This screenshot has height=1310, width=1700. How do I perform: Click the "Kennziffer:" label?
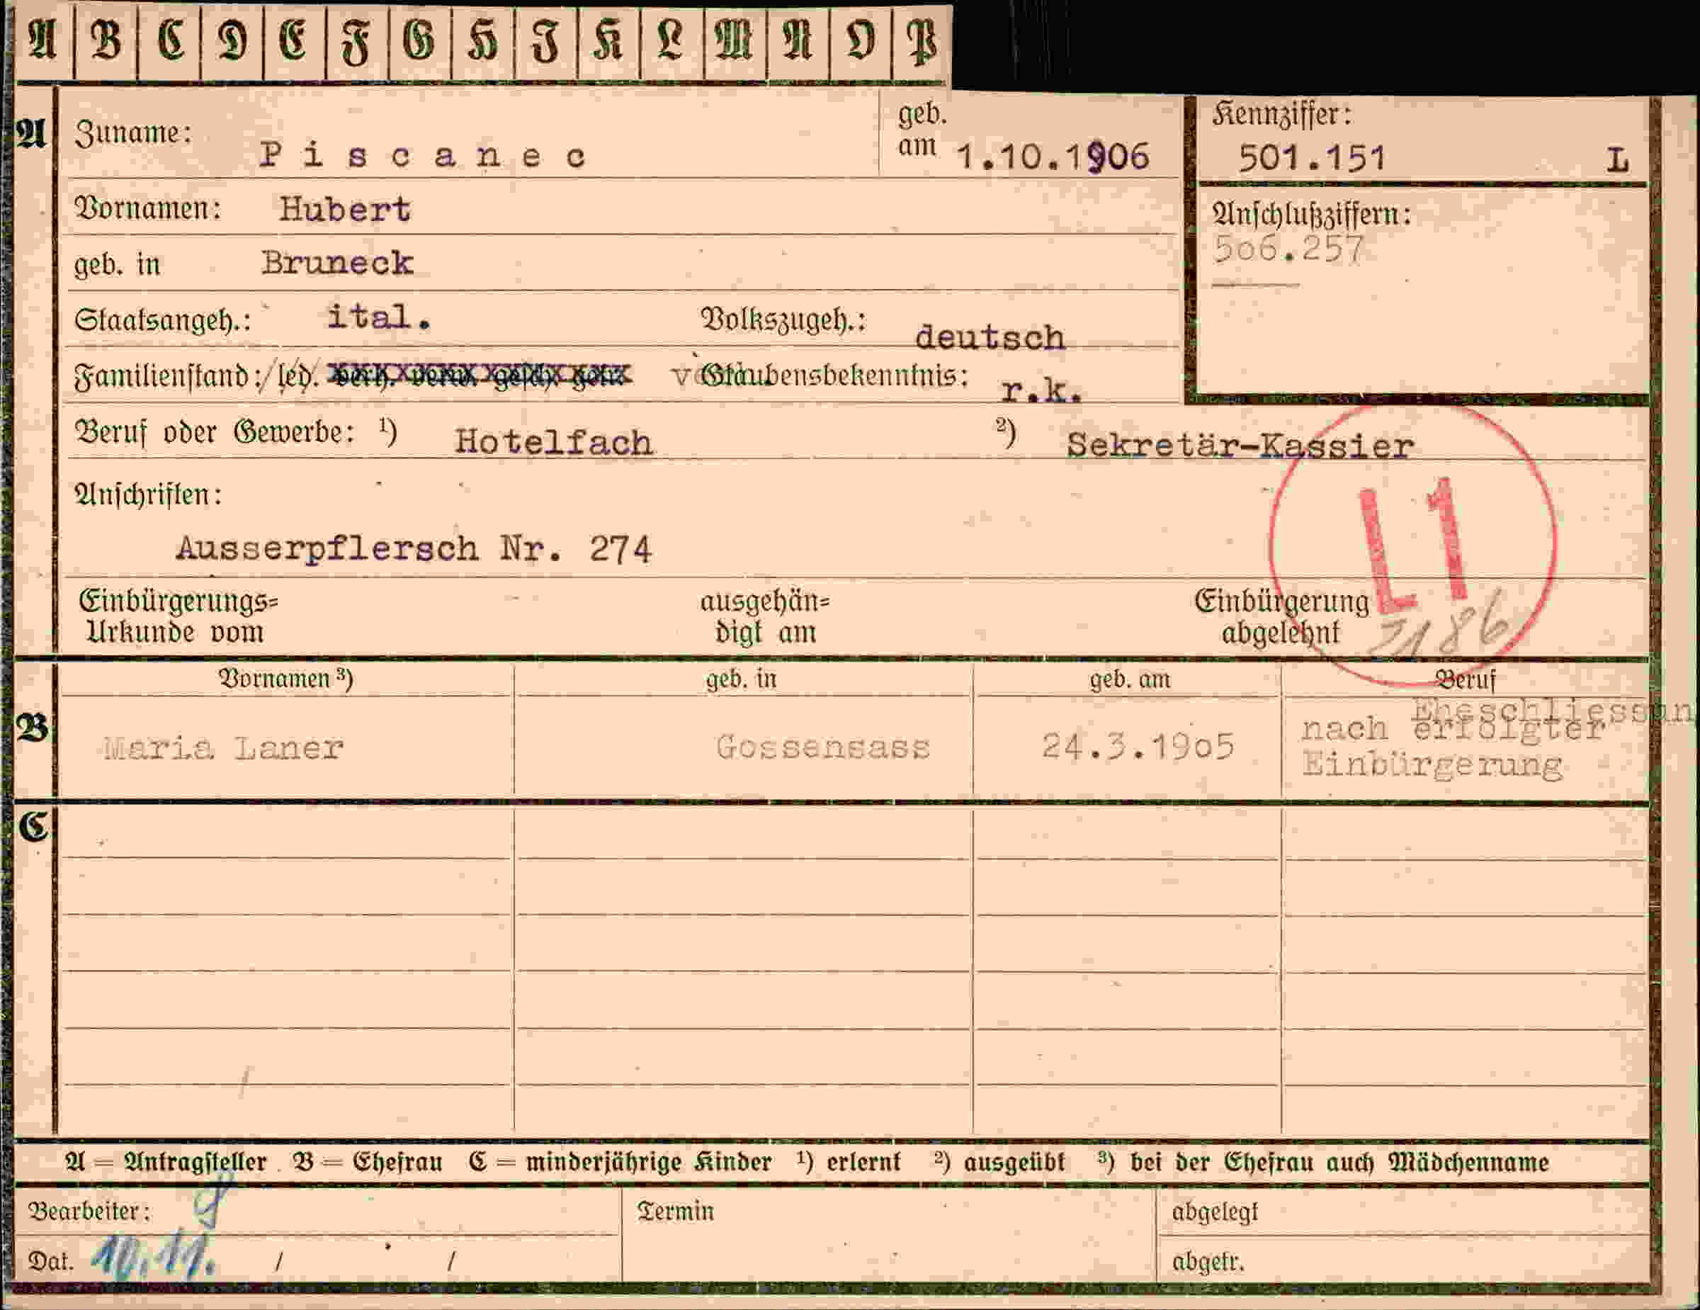pyautogui.click(x=1281, y=115)
